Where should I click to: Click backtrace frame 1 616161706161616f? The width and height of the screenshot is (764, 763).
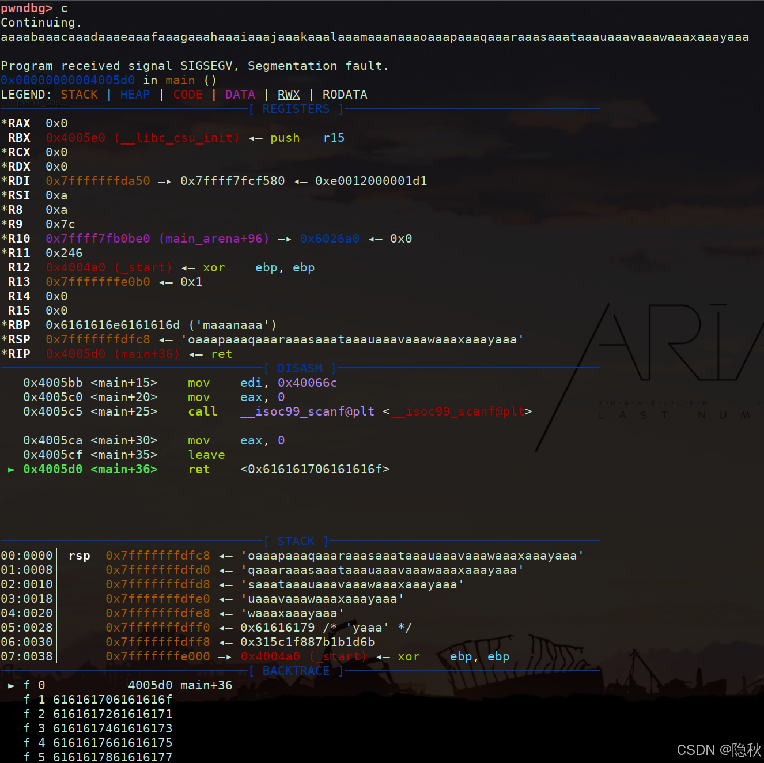pos(98,700)
